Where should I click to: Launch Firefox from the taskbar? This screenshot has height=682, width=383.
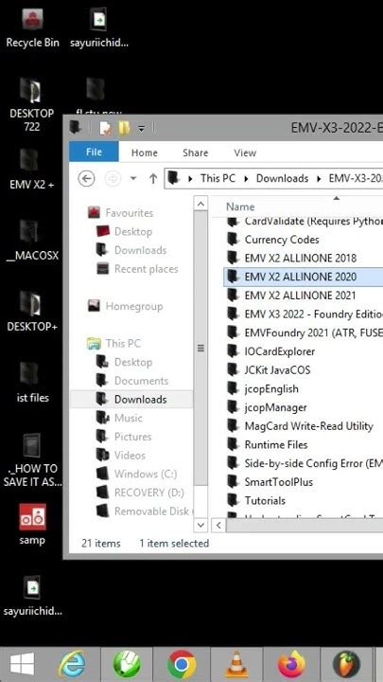coord(291,665)
